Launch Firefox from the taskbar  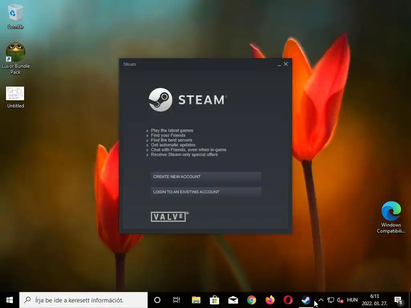pos(270,300)
